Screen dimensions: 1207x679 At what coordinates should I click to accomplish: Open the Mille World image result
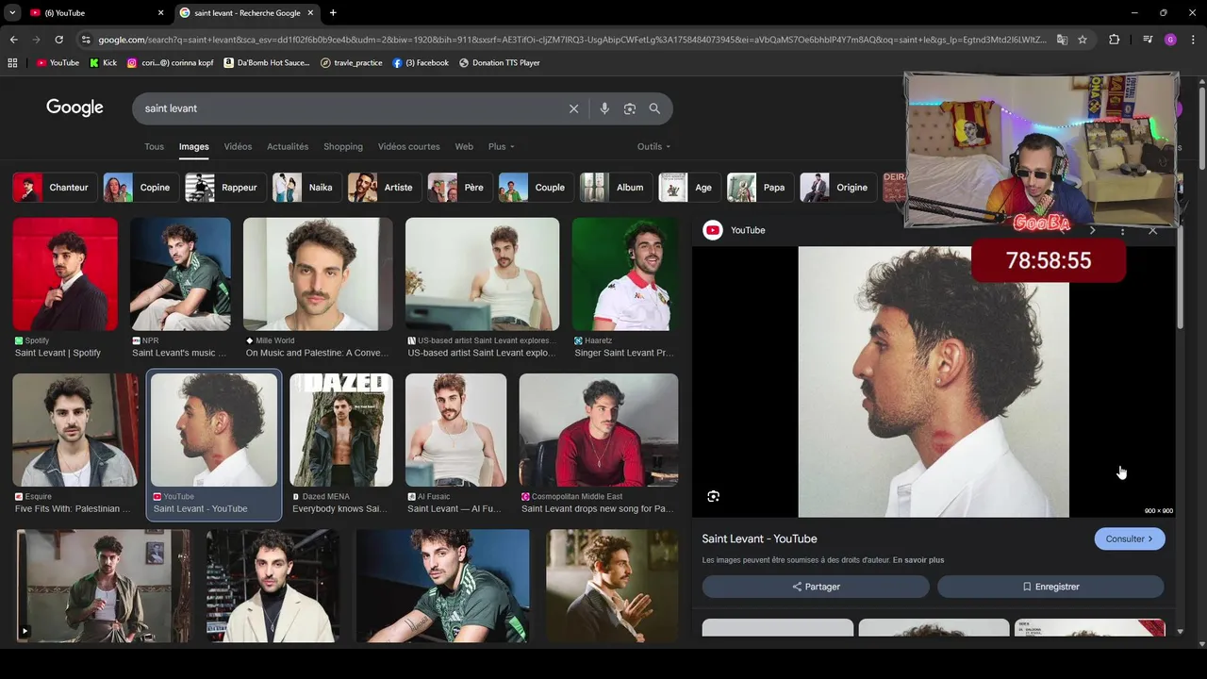(x=318, y=274)
